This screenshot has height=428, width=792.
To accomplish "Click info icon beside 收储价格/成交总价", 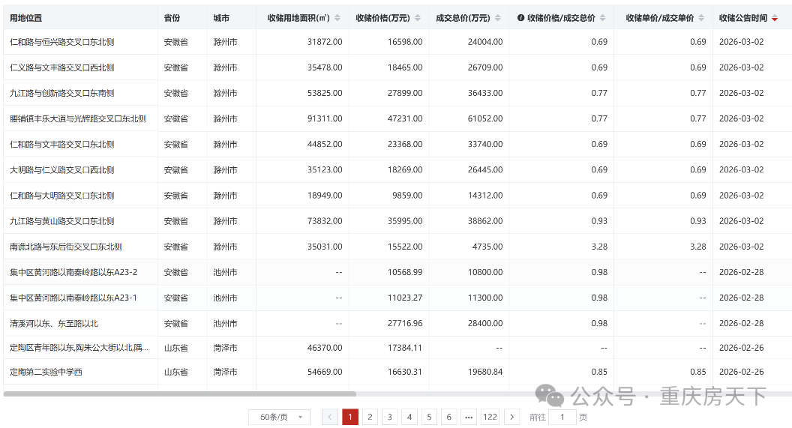I will pyautogui.click(x=521, y=18).
